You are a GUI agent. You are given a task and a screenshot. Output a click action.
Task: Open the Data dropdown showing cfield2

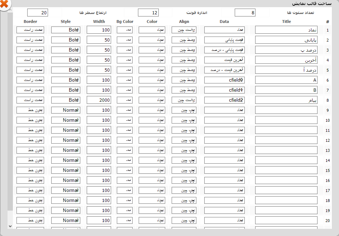[x=224, y=100]
